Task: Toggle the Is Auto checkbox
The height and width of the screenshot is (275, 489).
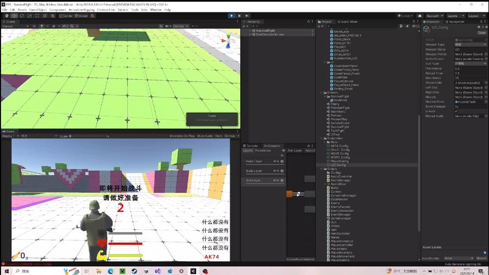Action: coord(456,111)
